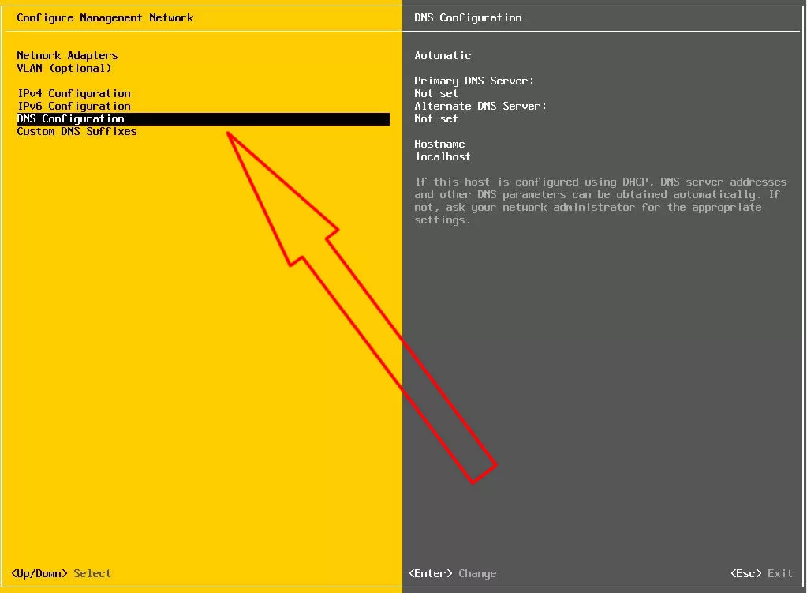Click the DHCP help text paragraph

click(x=600, y=201)
